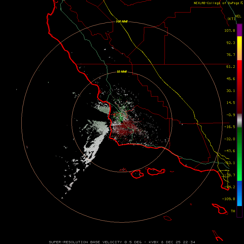Screen dimensions: 244x244
Task: Pick the blue segment of the velocity bar
Action: [x=239, y=193]
